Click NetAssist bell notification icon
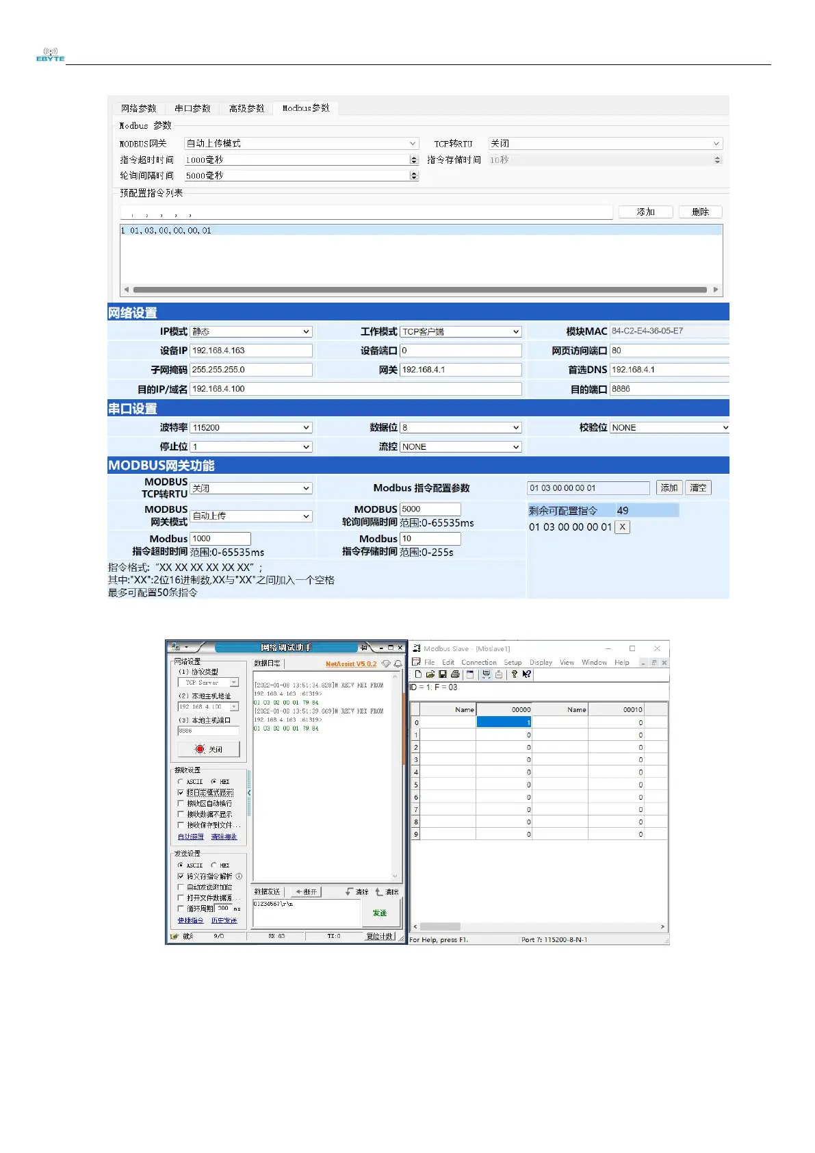 tap(398, 663)
